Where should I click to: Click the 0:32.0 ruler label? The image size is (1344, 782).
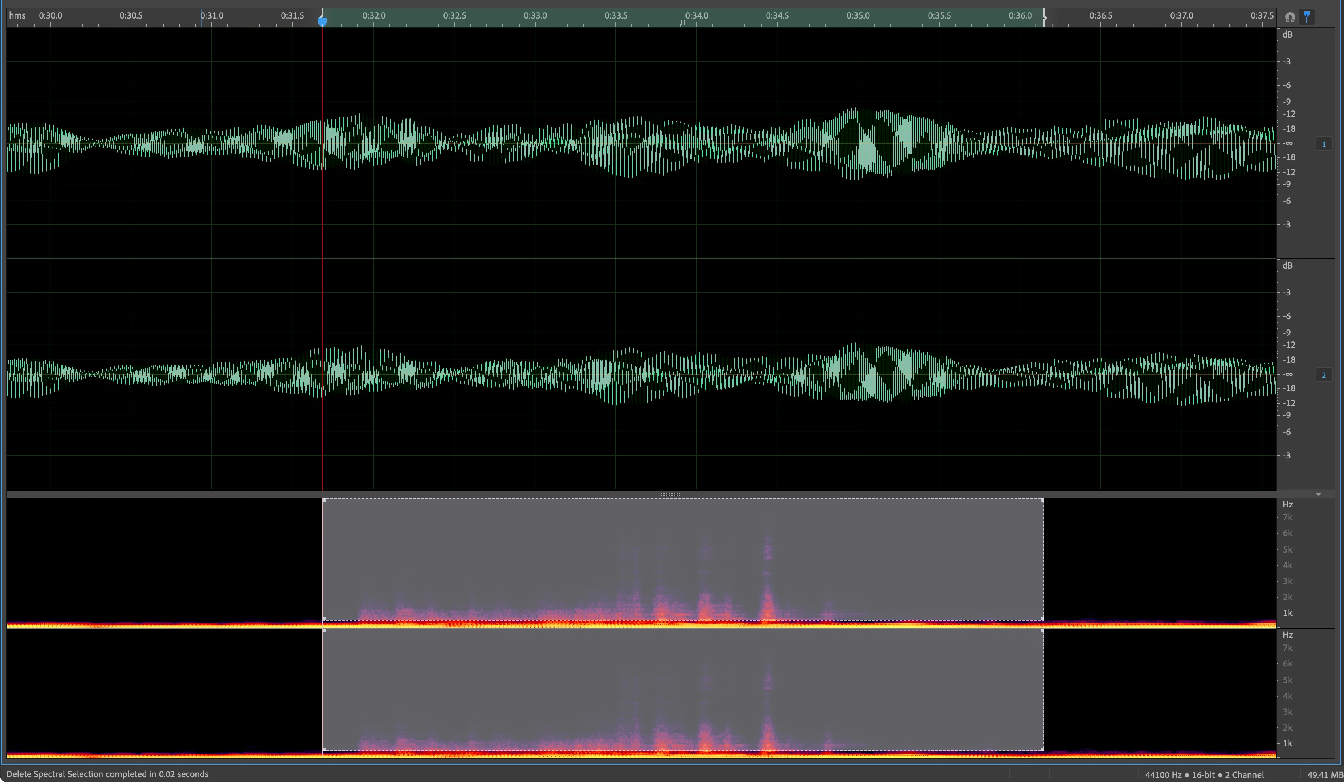point(374,15)
